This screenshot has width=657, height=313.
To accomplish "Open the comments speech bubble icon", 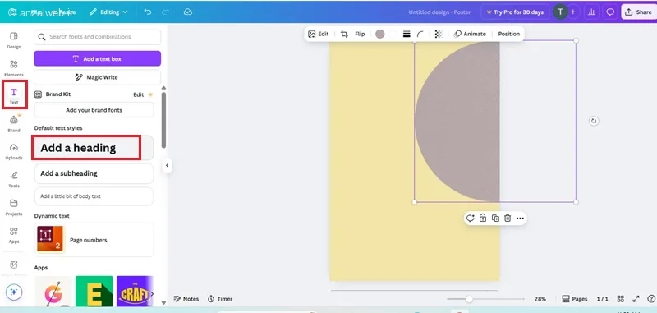I will coord(610,12).
